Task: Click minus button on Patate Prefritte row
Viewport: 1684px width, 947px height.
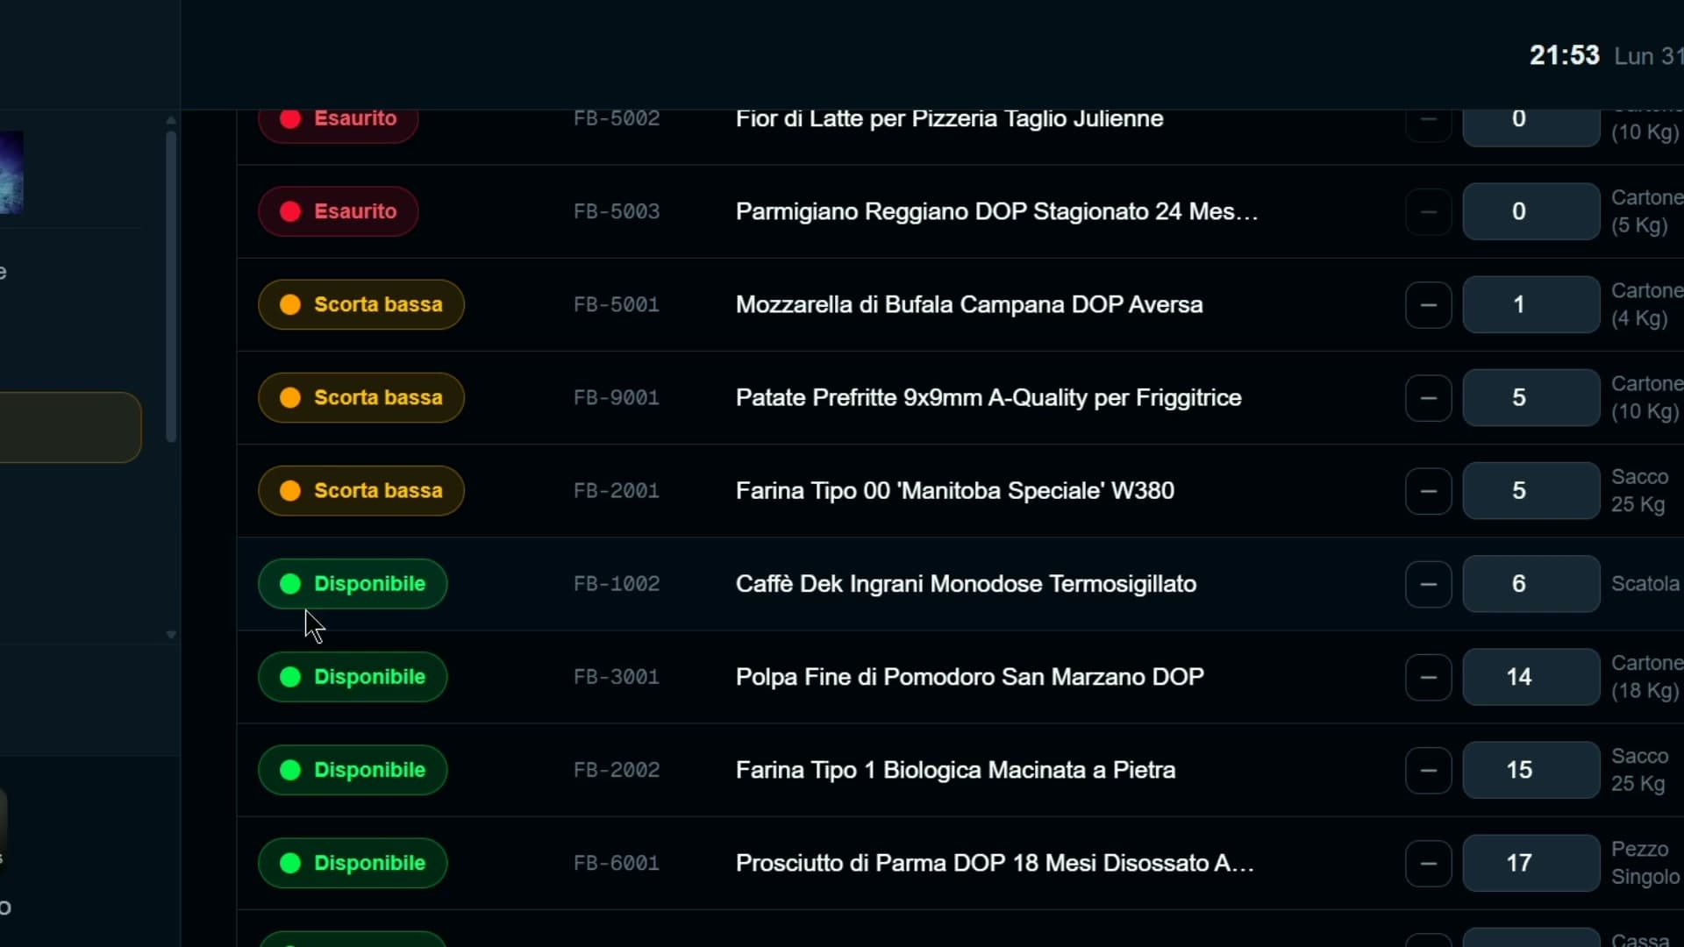Action: pyautogui.click(x=1428, y=397)
